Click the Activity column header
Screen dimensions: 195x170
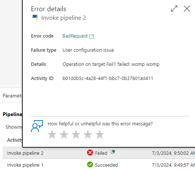tap(15, 140)
